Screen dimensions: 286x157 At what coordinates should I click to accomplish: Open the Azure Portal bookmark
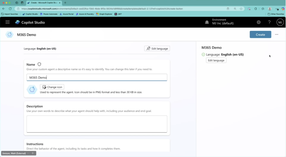point(66,14)
